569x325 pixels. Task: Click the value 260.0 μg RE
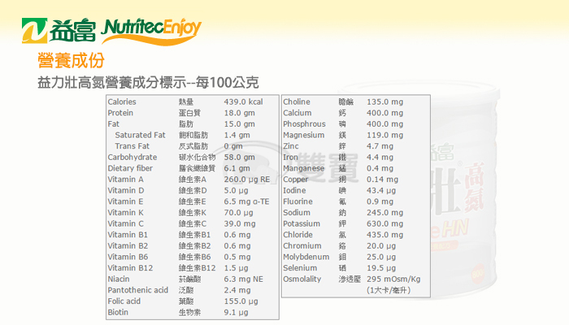pyautogui.click(x=247, y=180)
